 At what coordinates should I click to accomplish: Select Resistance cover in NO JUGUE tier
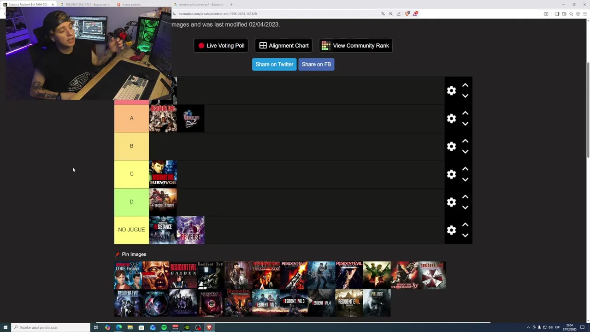[163, 230]
